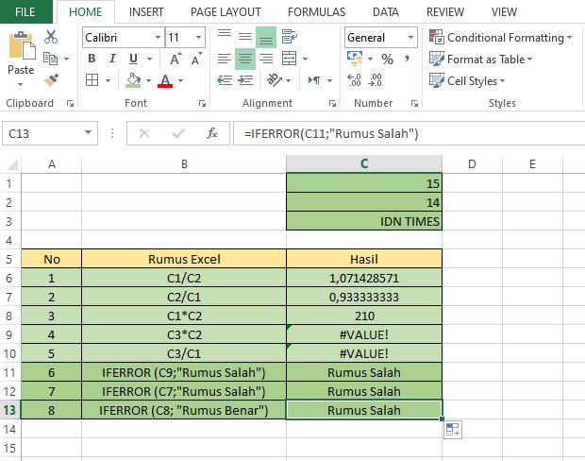Image resolution: width=585 pixels, height=461 pixels.
Task: Click the Wrap Text icon
Action: (289, 37)
